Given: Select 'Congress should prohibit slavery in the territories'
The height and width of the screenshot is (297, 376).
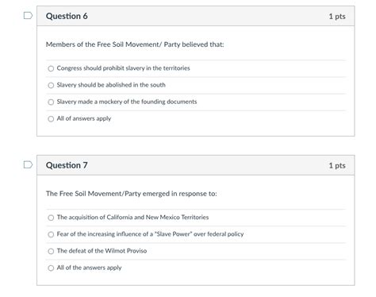Looking at the screenshot, I should point(51,68).
